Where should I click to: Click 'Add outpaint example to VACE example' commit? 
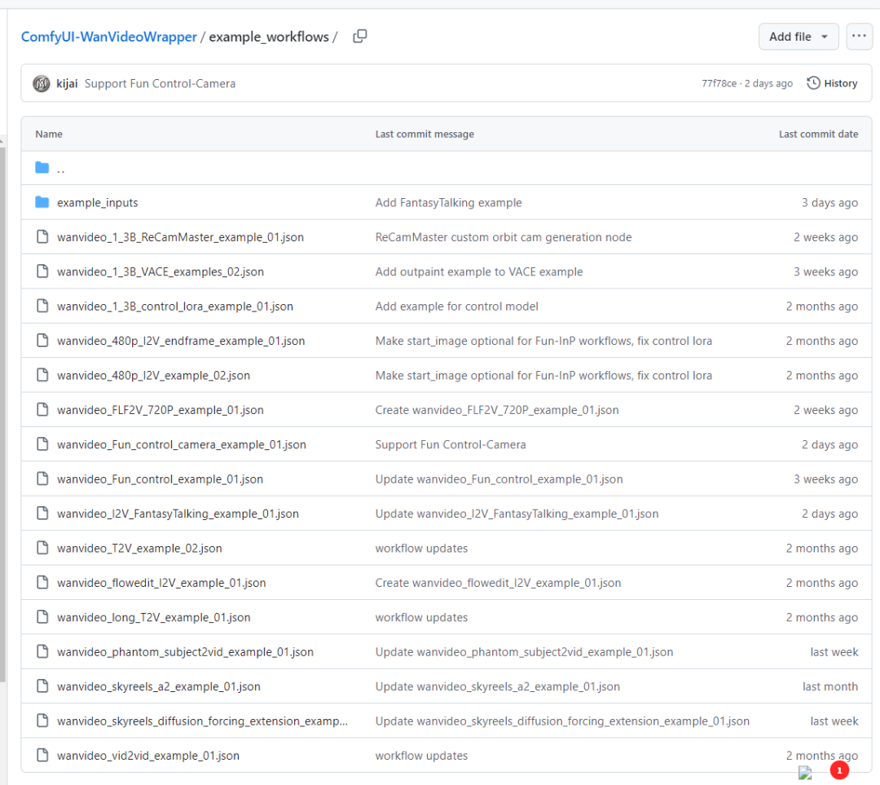coord(479,271)
